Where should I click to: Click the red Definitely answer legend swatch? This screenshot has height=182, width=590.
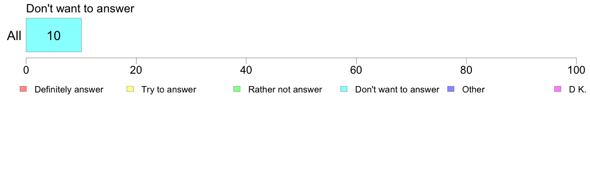[23, 89]
